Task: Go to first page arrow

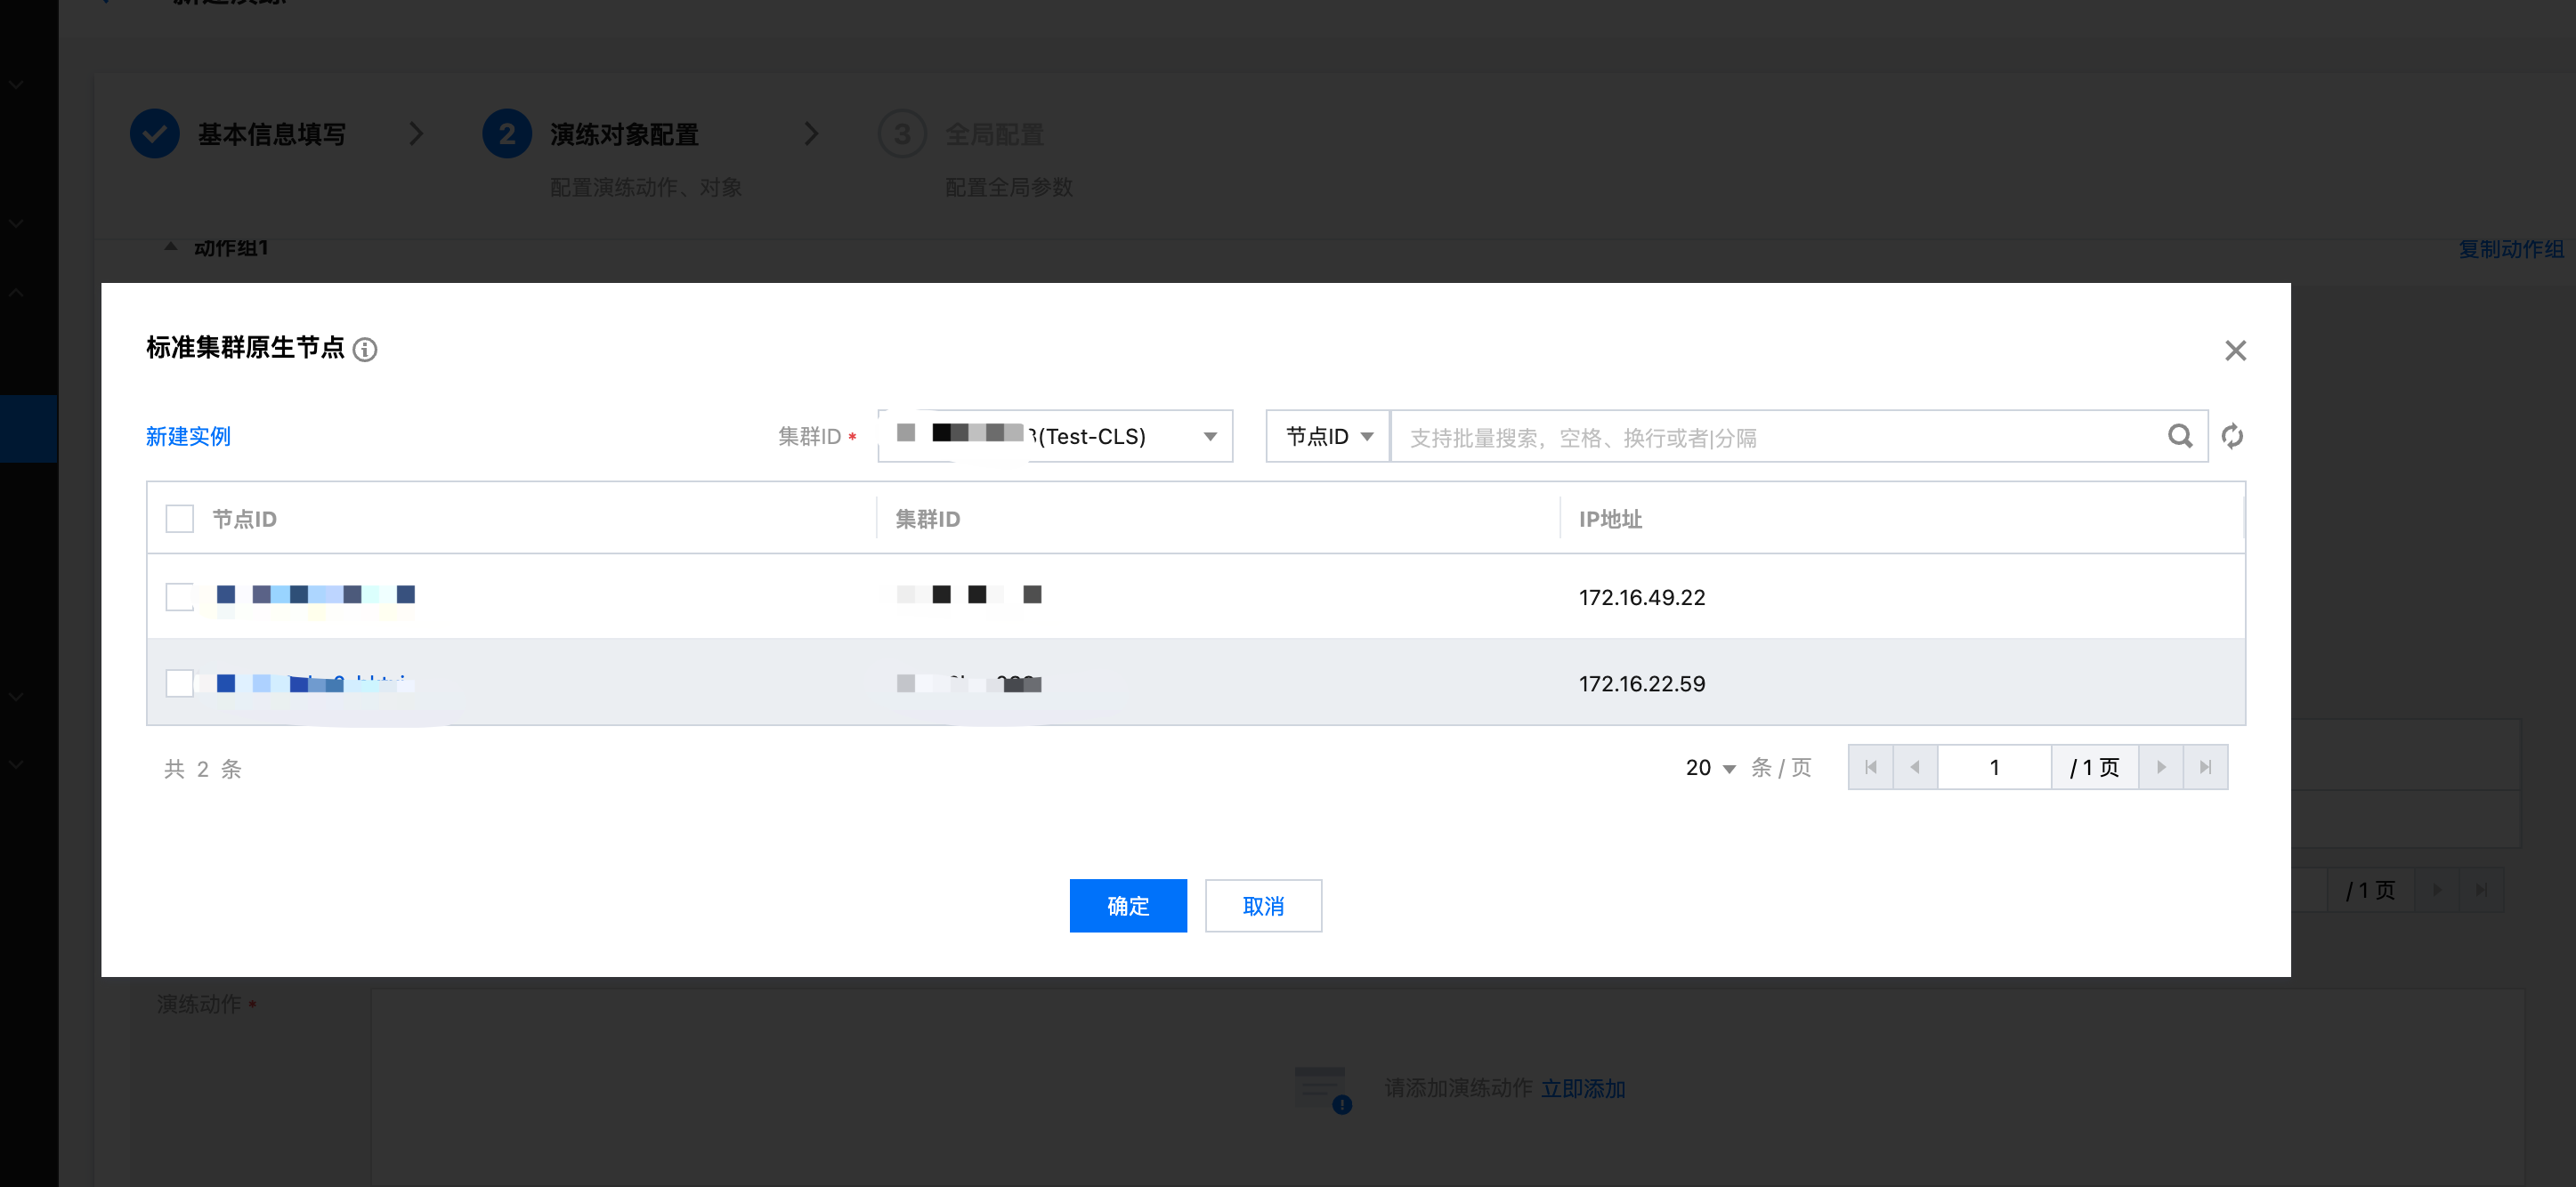Action: [1870, 767]
